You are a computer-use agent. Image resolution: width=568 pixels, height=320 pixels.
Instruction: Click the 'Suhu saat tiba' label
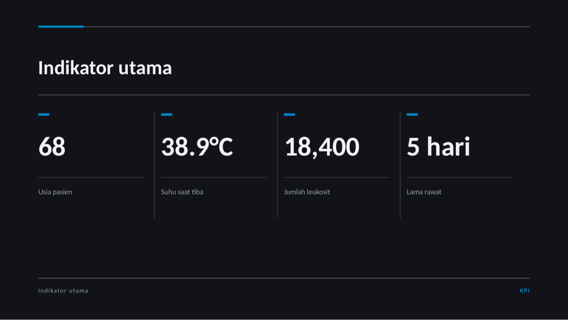pos(182,192)
